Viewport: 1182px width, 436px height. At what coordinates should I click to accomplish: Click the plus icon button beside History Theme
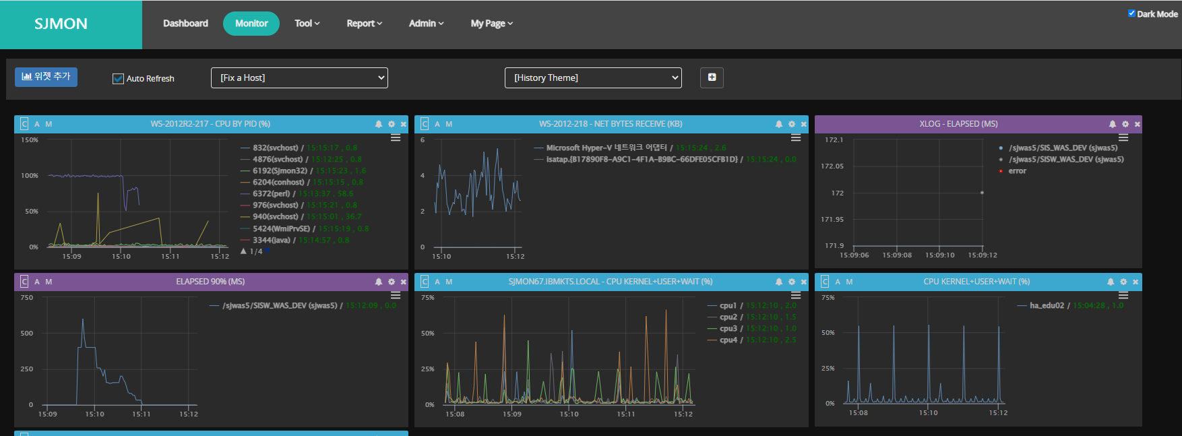[712, 77]
